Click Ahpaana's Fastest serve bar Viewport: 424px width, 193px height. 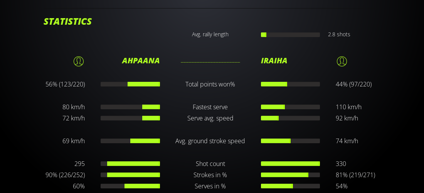130,107
